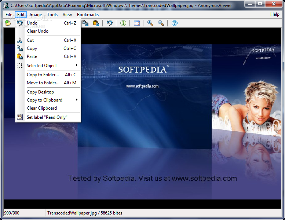Click the hand icon beside Set label
Screen dimensions: 285x220
coord(20,117)
